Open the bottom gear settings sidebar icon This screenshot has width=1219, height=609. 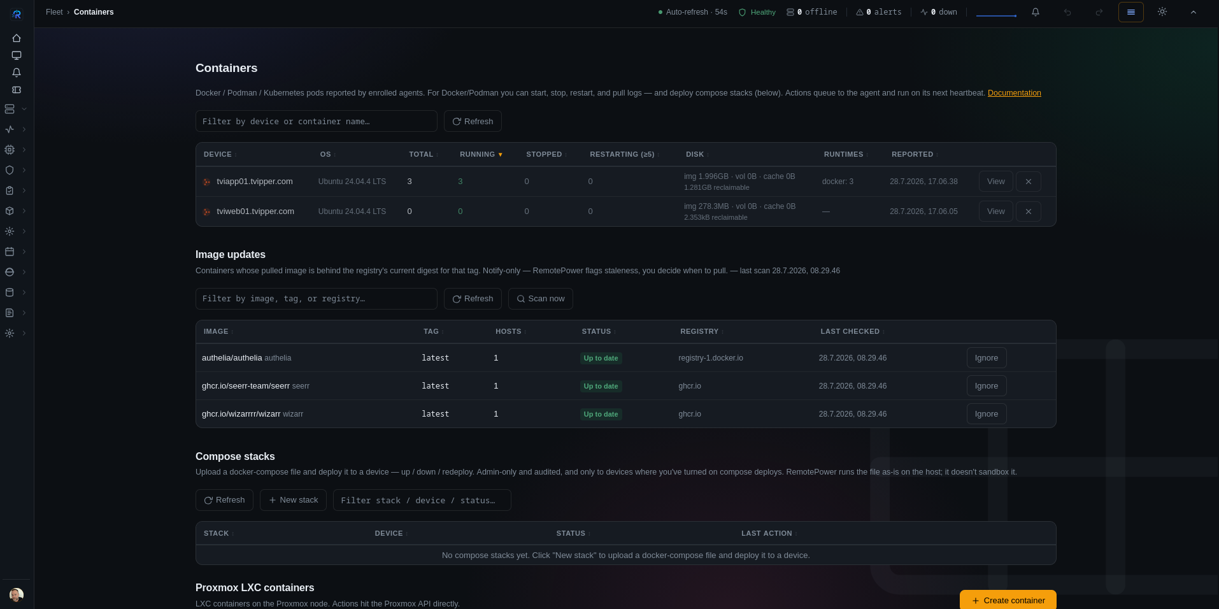[x=10, y=333]
